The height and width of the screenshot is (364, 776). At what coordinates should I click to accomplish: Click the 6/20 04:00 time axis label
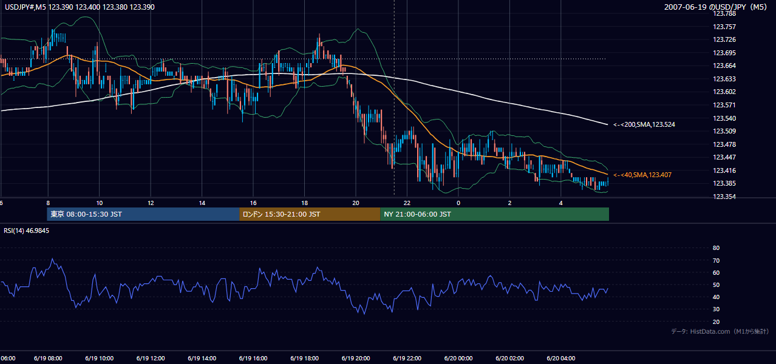coord(561,359)
